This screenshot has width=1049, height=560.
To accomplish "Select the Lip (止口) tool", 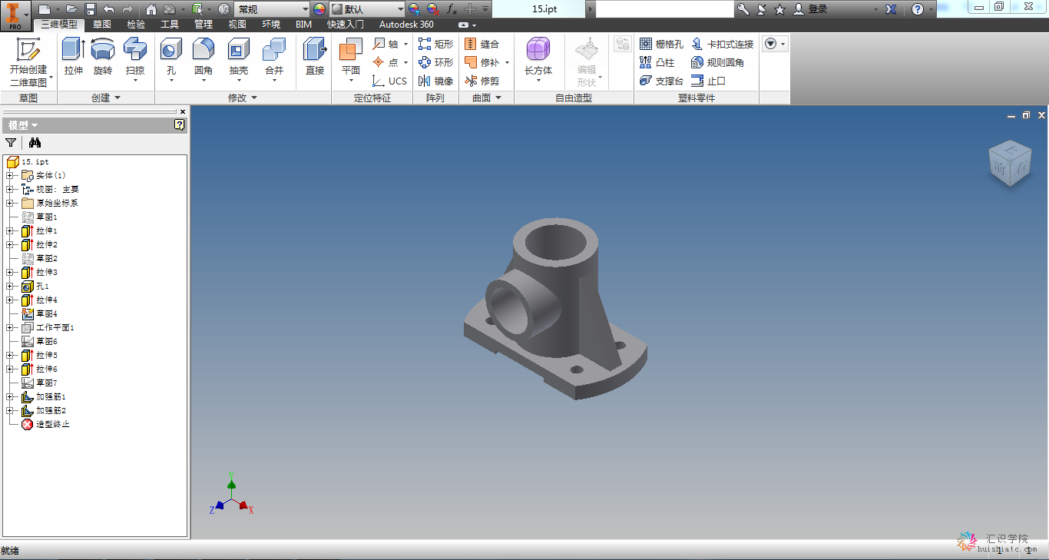I will tap(708, 81).
